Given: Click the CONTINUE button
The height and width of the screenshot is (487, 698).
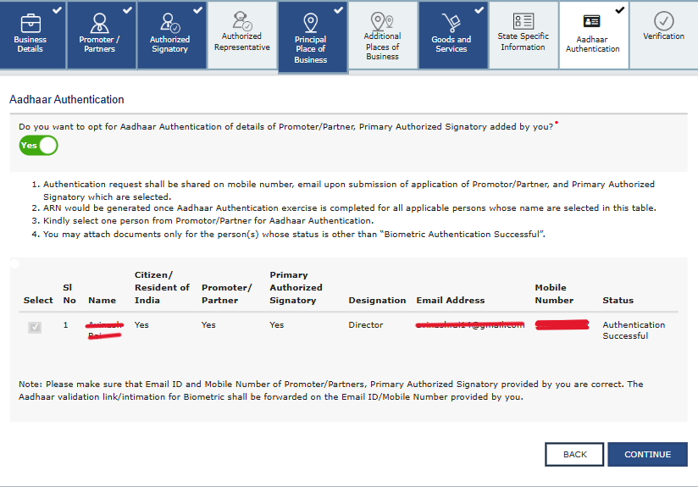Looking at the screenshot, I should click(x=647, y=454).
